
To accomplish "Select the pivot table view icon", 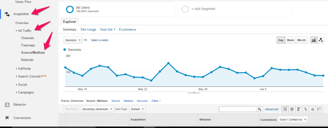I will [x=319, y=109].
